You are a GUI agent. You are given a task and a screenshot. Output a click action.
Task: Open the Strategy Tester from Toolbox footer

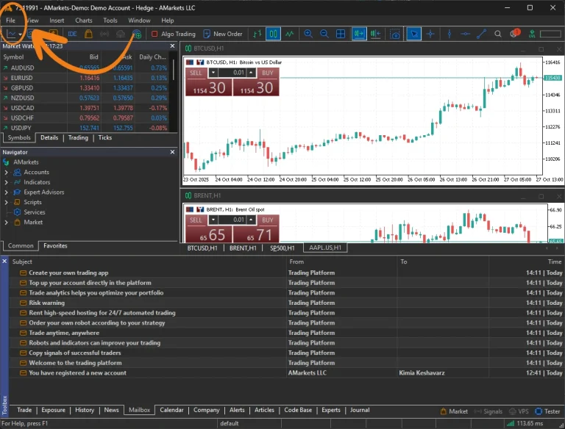547,411
